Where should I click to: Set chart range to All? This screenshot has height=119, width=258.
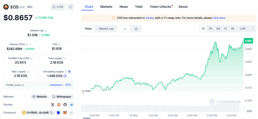[x=232, y=29]
